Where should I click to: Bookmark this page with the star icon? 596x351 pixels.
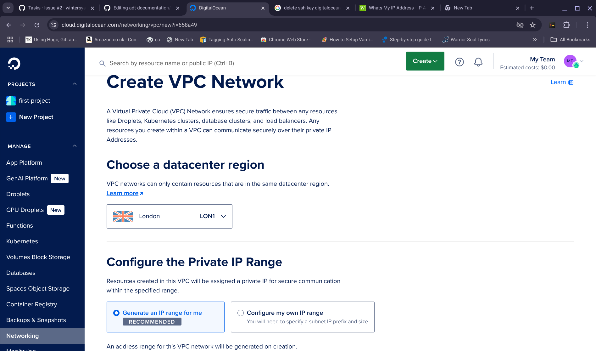tap(532, 25)
